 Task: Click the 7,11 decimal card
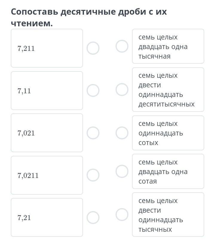coord(47,91)
